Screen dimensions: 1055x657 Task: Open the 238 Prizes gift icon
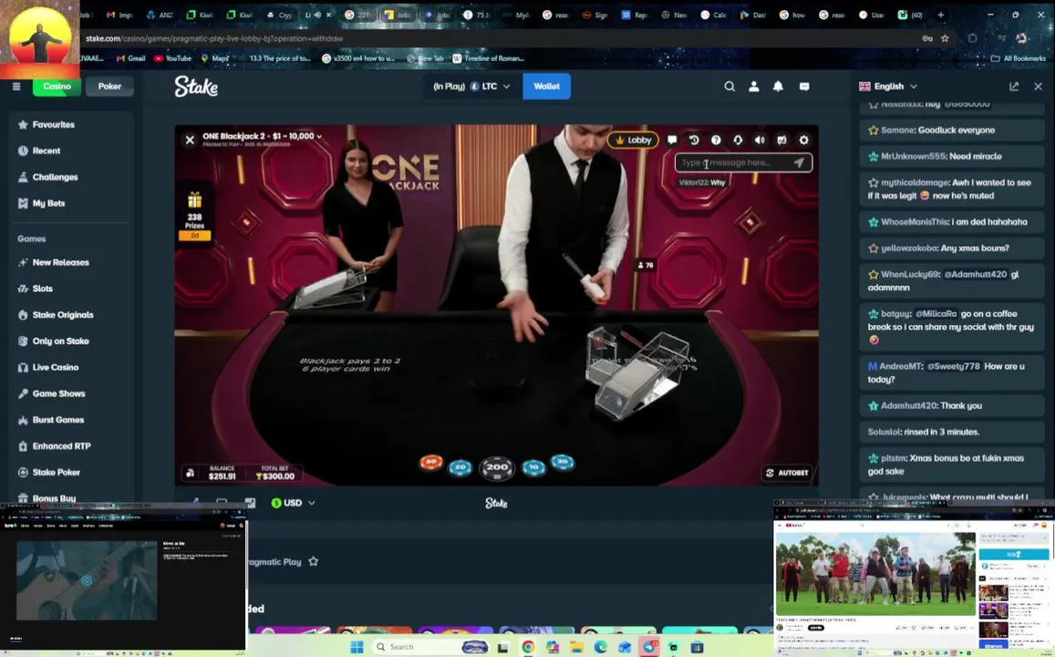click(x=194, y=200)
